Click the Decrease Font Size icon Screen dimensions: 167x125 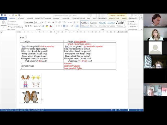pyautogui.click(x=45, y=22)
